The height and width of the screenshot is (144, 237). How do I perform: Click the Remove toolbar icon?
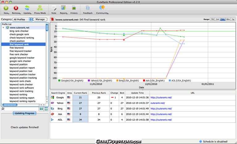coord(16,8)
